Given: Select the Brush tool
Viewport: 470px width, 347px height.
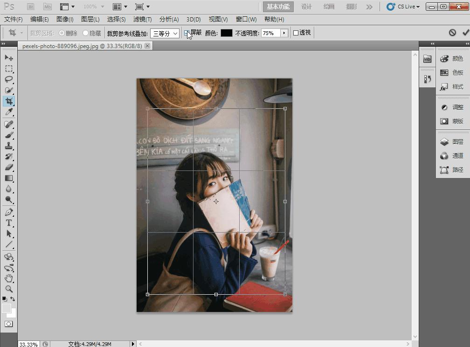Looking at the screenshot, I should coord(9,135).
